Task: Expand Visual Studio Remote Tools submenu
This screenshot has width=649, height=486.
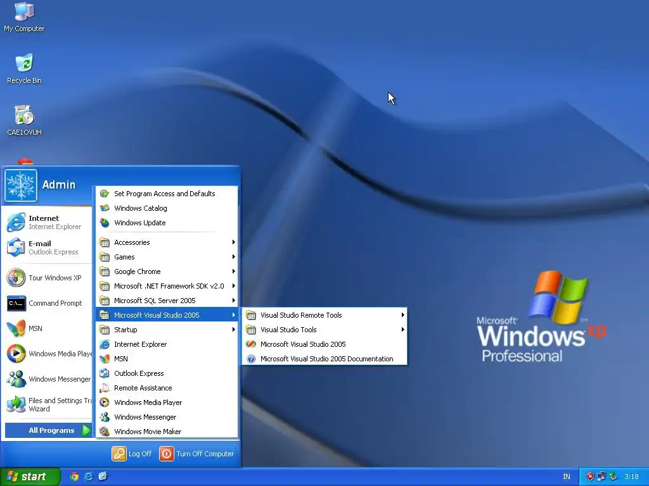Action: pyautogui.click(x=325, y=315)
